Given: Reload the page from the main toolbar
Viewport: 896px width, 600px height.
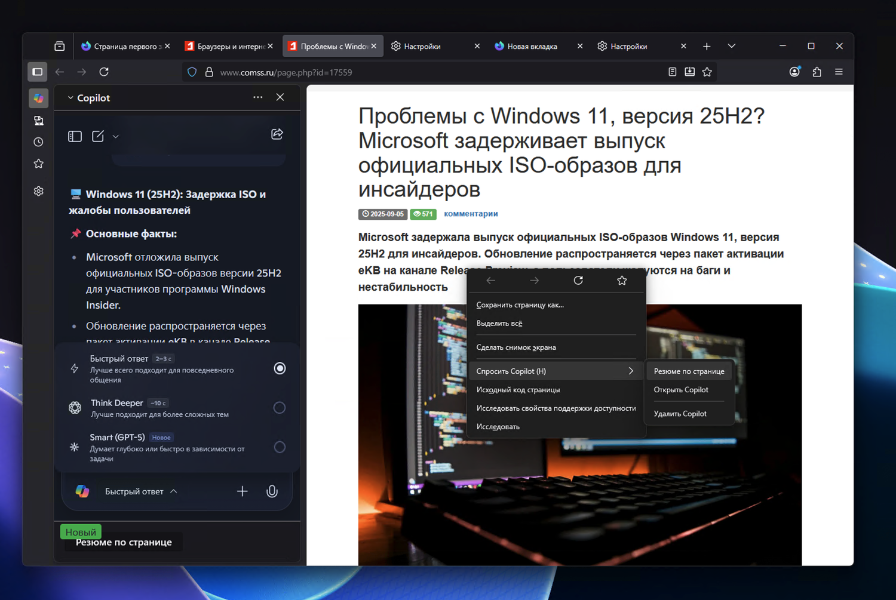Looking at the screenshot, I should (104, 72).
